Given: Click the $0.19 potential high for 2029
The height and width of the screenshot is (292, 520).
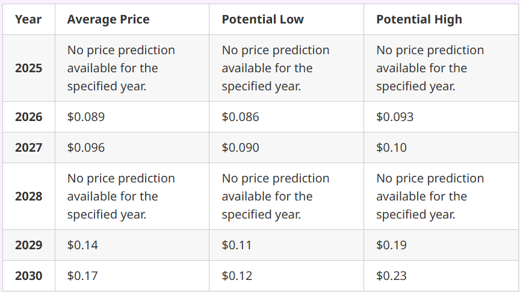Looking at the screenshot, I should (x=391, y=245).
